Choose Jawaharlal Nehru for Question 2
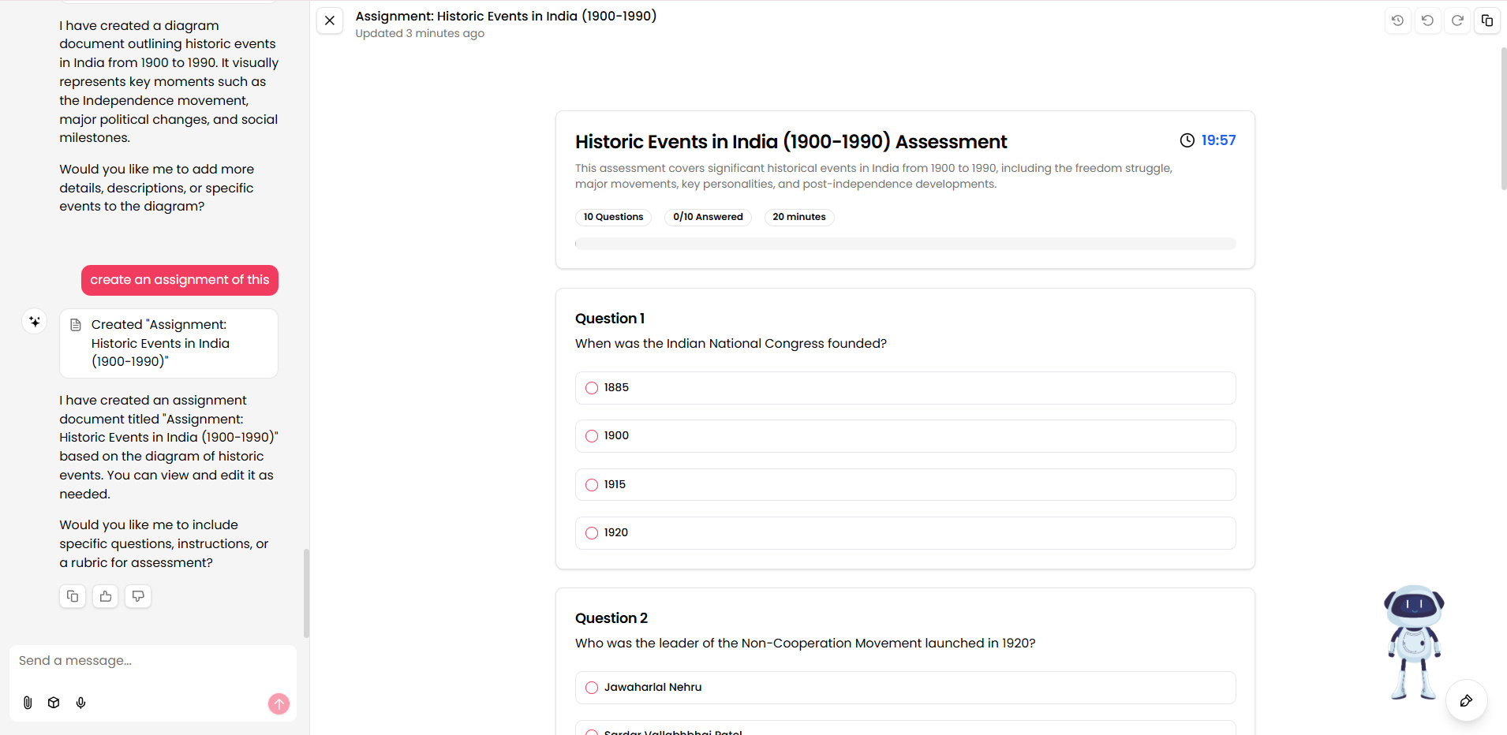 [x=905, y=688]
